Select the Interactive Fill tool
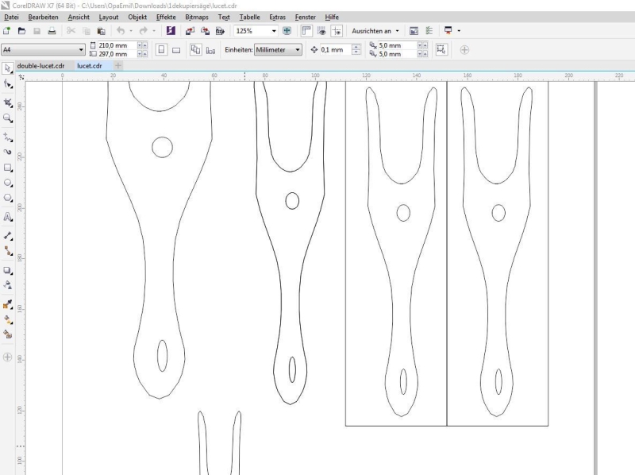Screen dimensions: 635x475 tap(8, 320)
